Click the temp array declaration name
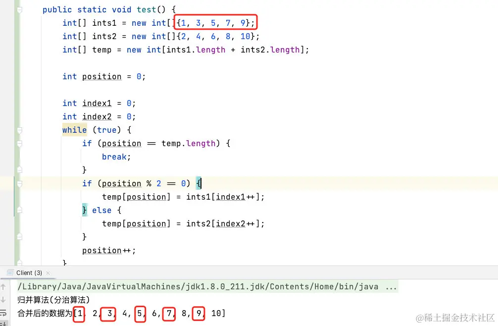This screenshot has width=498, height=326. point(102,50)
